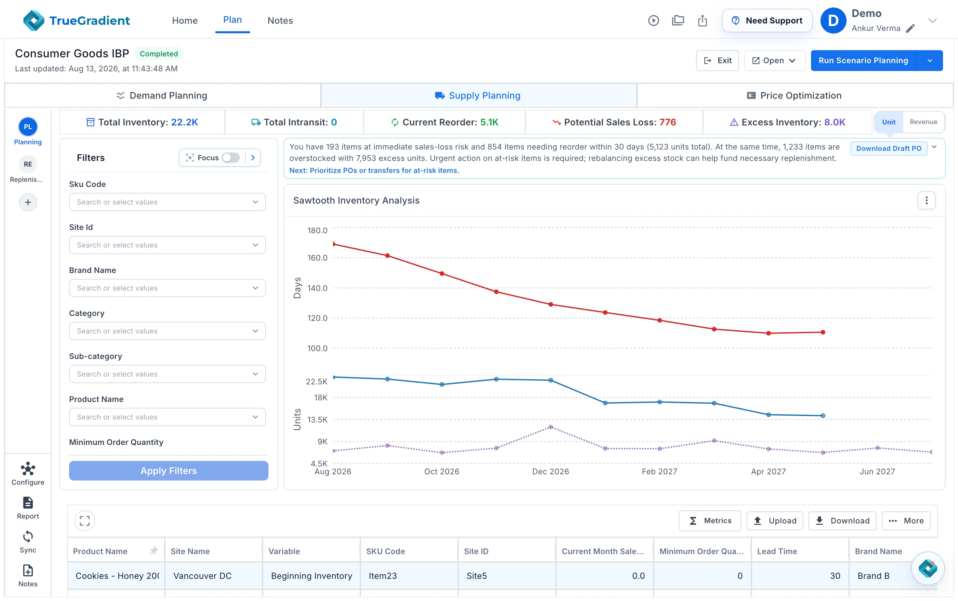
Task: Open the Price Optimization tab
Action: (795, 95)
